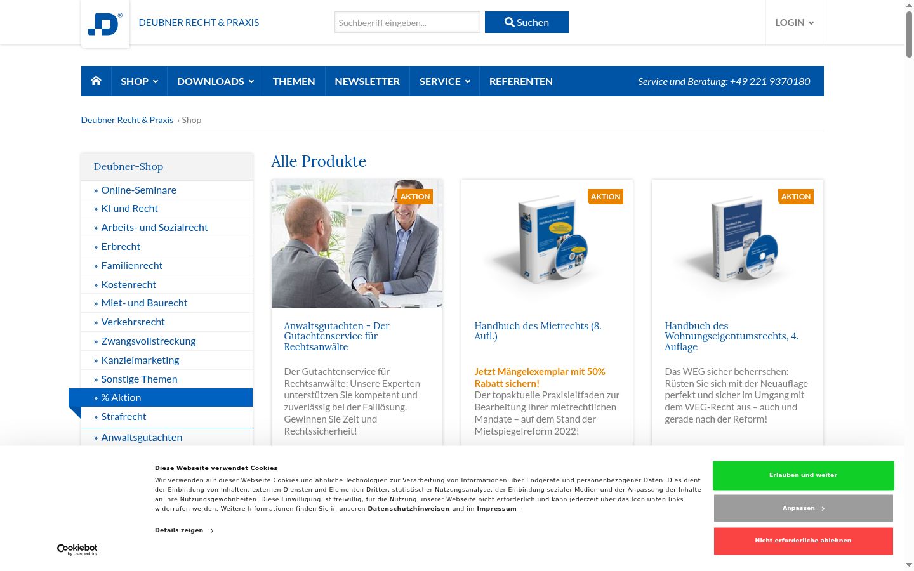This screenshot has height=571, width=914.
Task: Open 'Anwaltsgutachten - Der Gutachtenservice' product title
Action: pyautogui.click(x=336, y=336)
